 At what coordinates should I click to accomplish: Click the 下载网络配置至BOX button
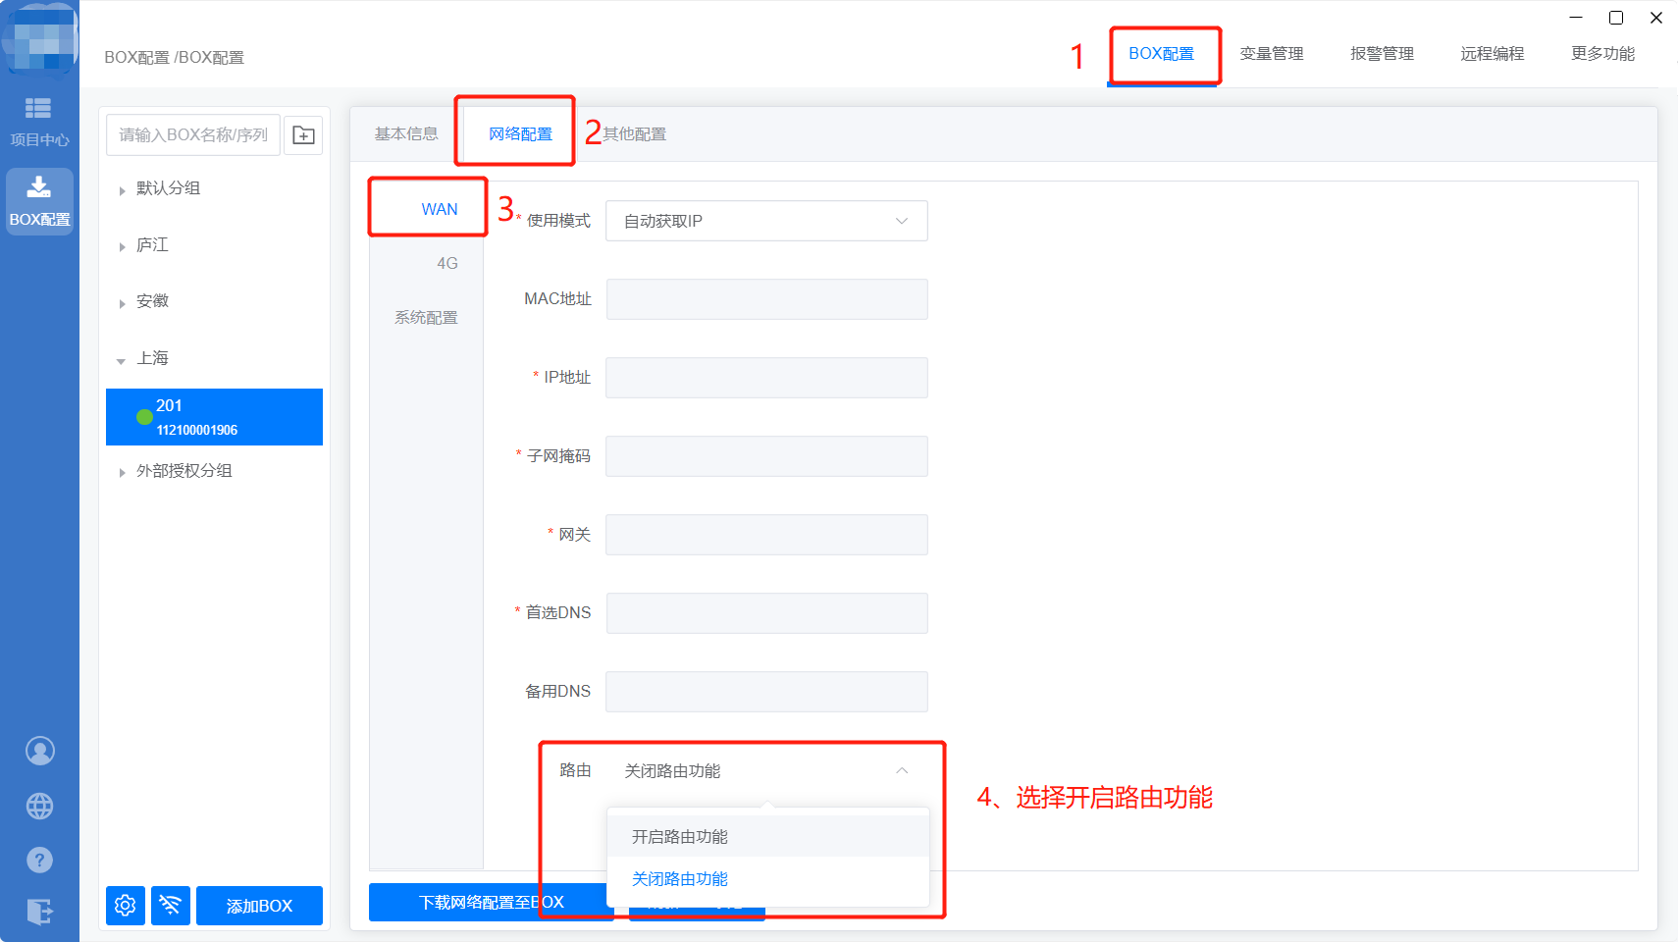[x=491, y=902]
